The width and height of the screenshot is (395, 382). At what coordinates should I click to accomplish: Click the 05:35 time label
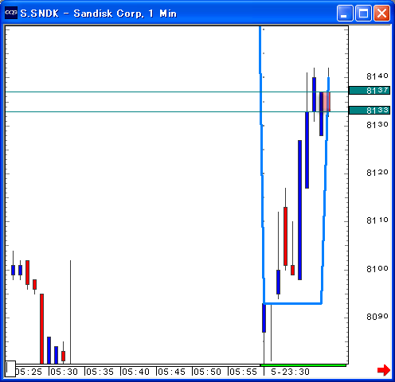(x=100, y=372)
